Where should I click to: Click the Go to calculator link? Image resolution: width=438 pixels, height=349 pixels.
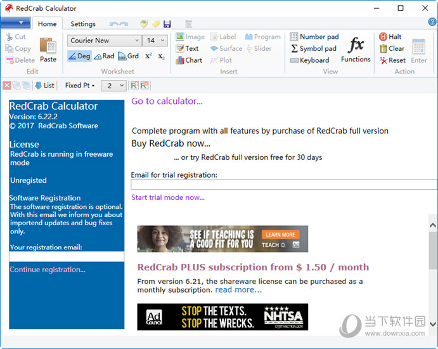click(x=167, y=101)
